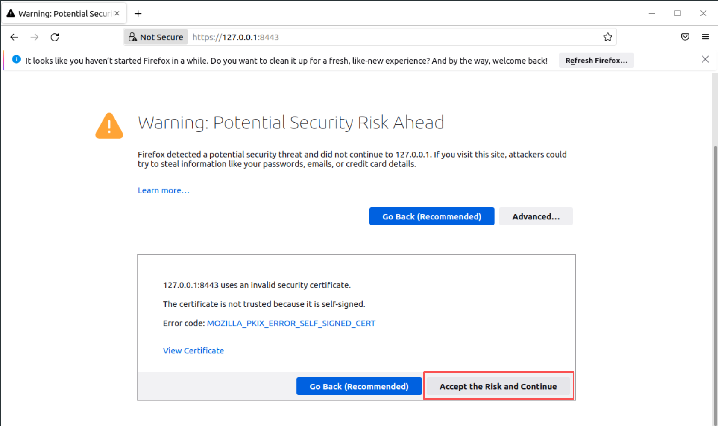Click the forward navigation arrow

coord(35,37)
